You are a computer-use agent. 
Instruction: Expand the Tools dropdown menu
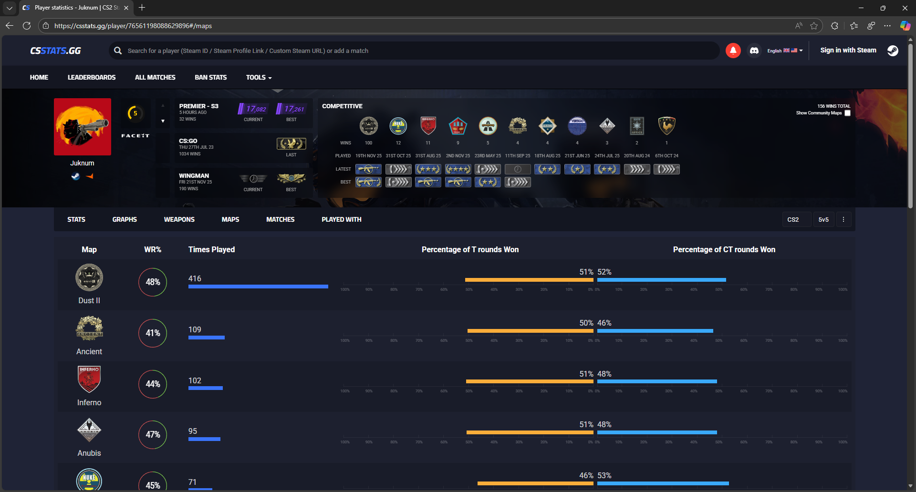(x=259, y=77)
